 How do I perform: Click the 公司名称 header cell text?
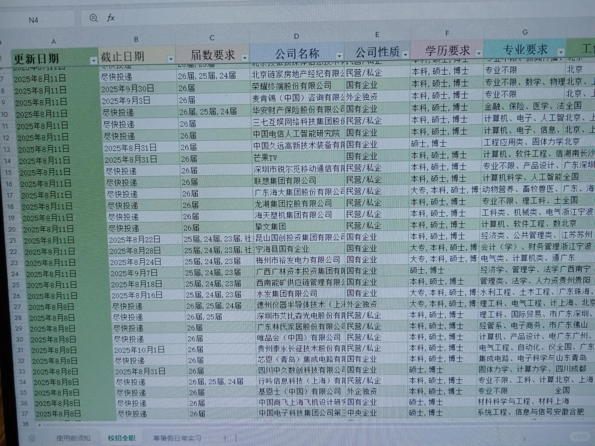tap(297, 53)
